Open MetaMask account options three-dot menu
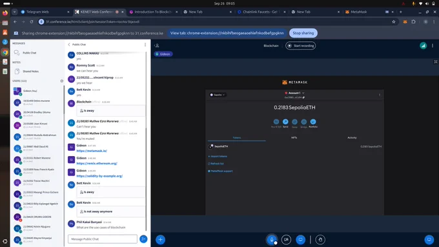 [x=380, y=95]
